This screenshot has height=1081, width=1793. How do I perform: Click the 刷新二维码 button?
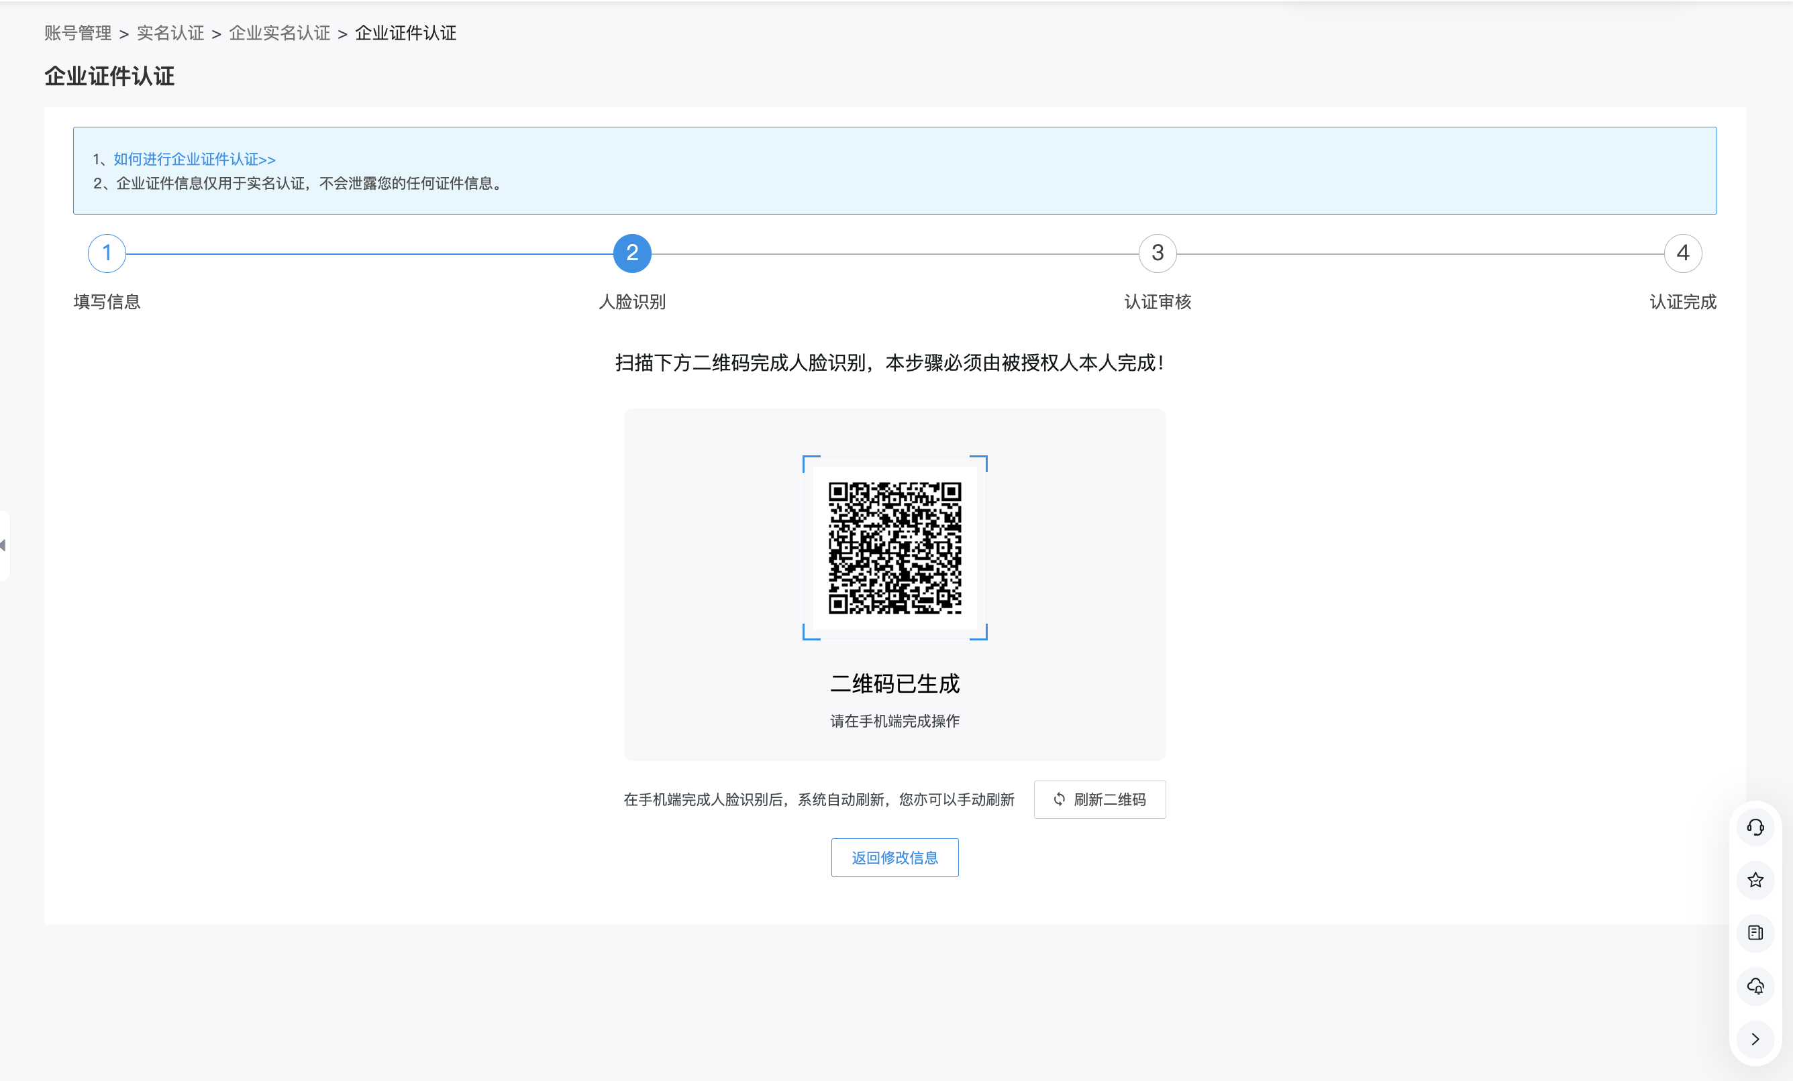(x=1109, y=799)
